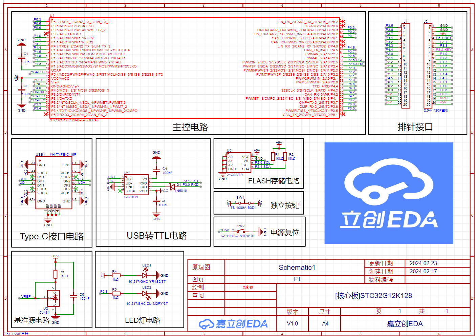Select the SW2 reset switch symbol
Image resolution: width=475 pixels, height=336 pixels.
(241, 232)
